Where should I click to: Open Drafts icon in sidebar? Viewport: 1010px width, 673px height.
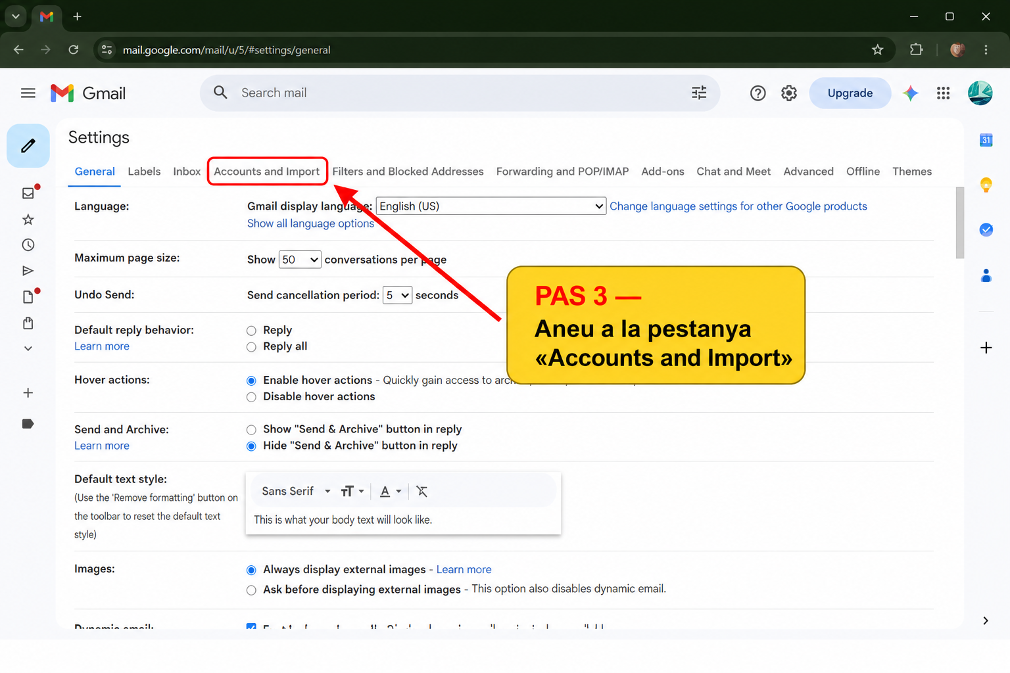tap(28, 297)
